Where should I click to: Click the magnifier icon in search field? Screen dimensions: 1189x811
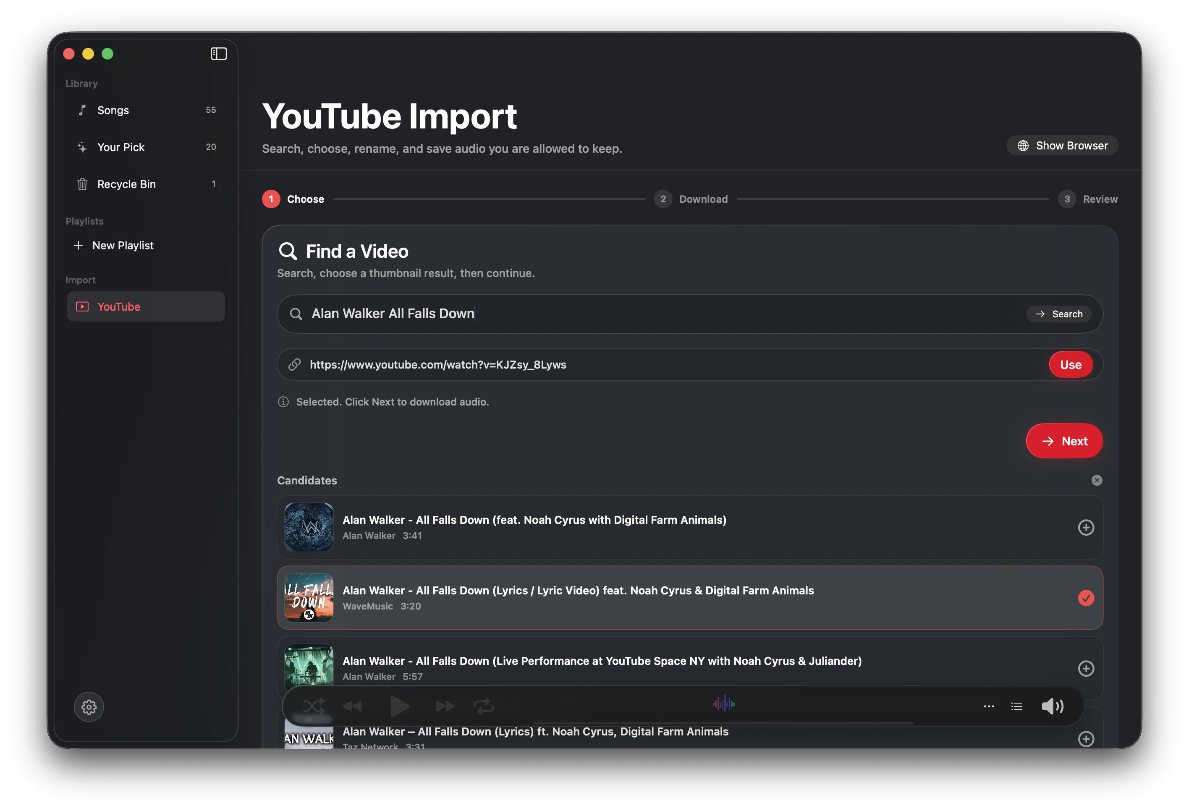coord(296,314)
